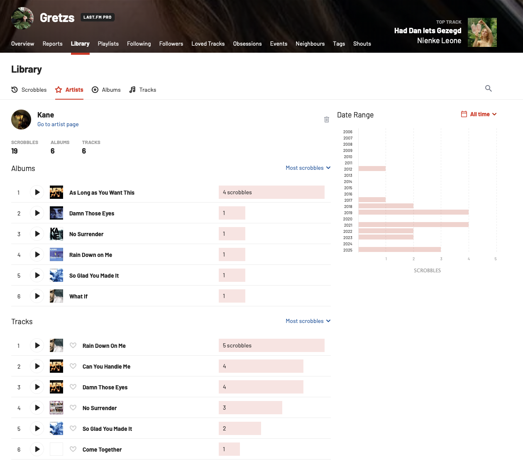Click the 2021 bar in Date Range chart

point(413,225)
